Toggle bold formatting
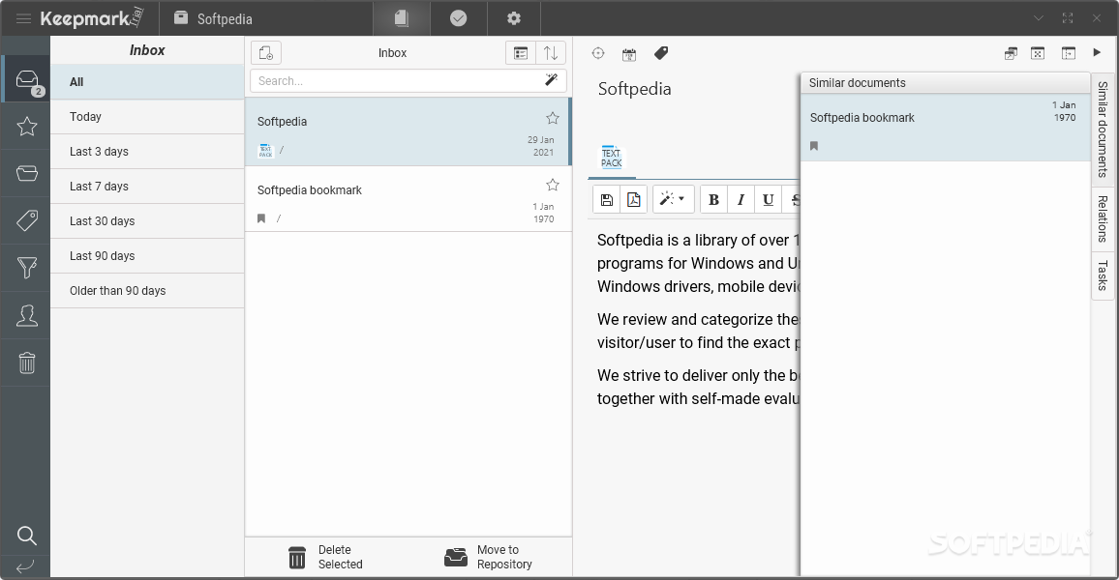This screenshot has height=580, width=1119. click(x=713, y=199)
